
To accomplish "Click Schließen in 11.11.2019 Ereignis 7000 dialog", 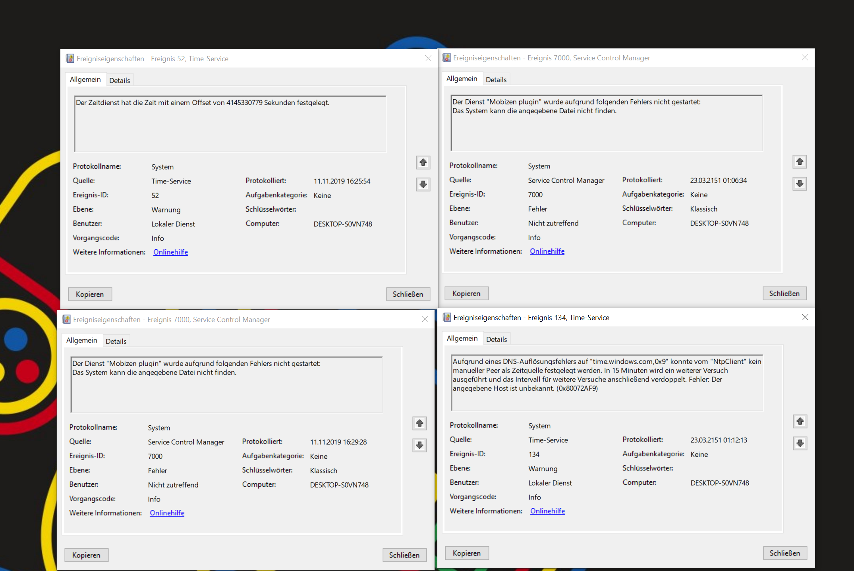I will [404, 555].
